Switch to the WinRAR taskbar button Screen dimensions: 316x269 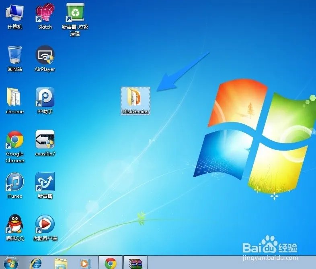(x=135, y=263)
